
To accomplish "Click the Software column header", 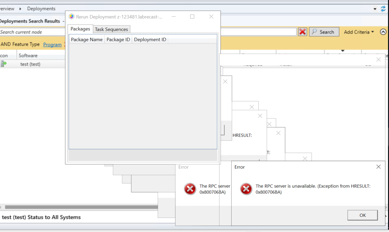I will [41, 56].
